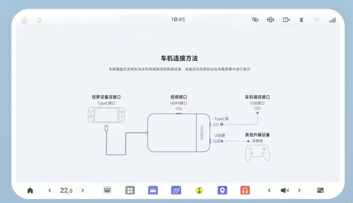Tap the 车机连接方法 title
Image resolution: width=353 pixels, height=203 pixels.
(x=179, y=58)
